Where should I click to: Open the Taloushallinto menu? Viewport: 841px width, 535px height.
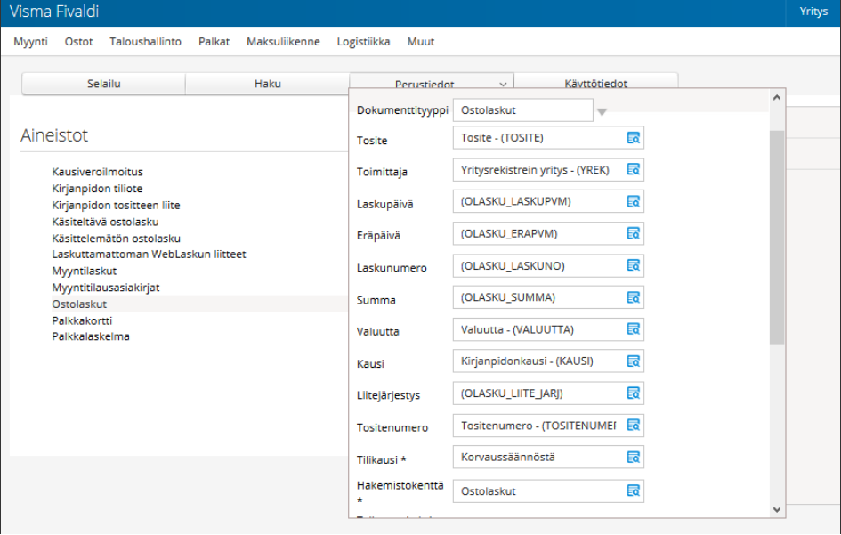145,42
